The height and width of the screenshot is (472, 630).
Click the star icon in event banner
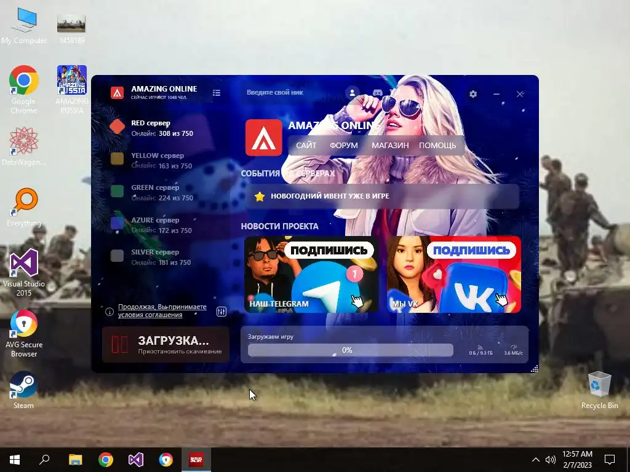260,196
